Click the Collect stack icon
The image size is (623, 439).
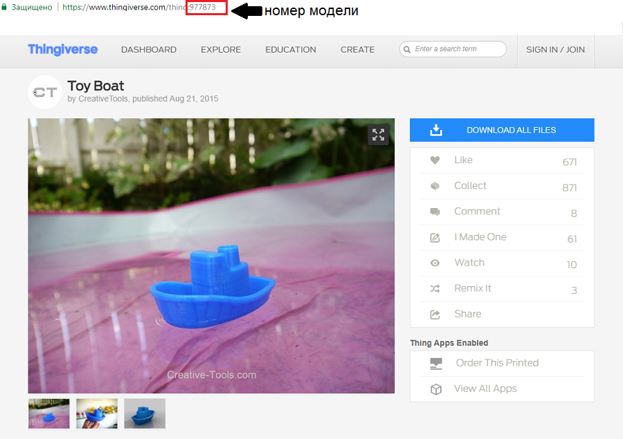coord(435,186)
